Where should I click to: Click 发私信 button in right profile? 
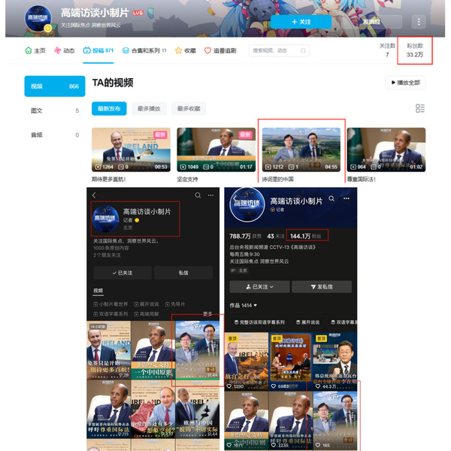321,286
